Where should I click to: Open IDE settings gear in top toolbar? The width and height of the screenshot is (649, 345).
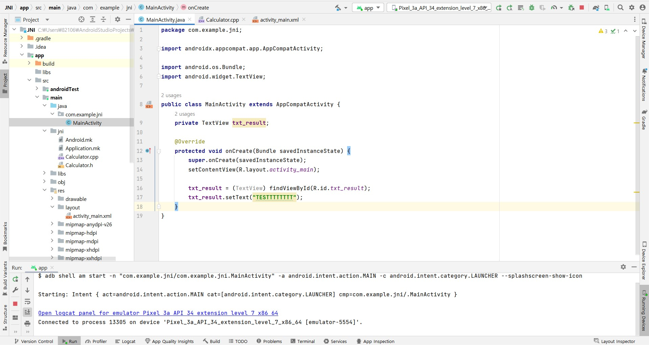[632, 7]
